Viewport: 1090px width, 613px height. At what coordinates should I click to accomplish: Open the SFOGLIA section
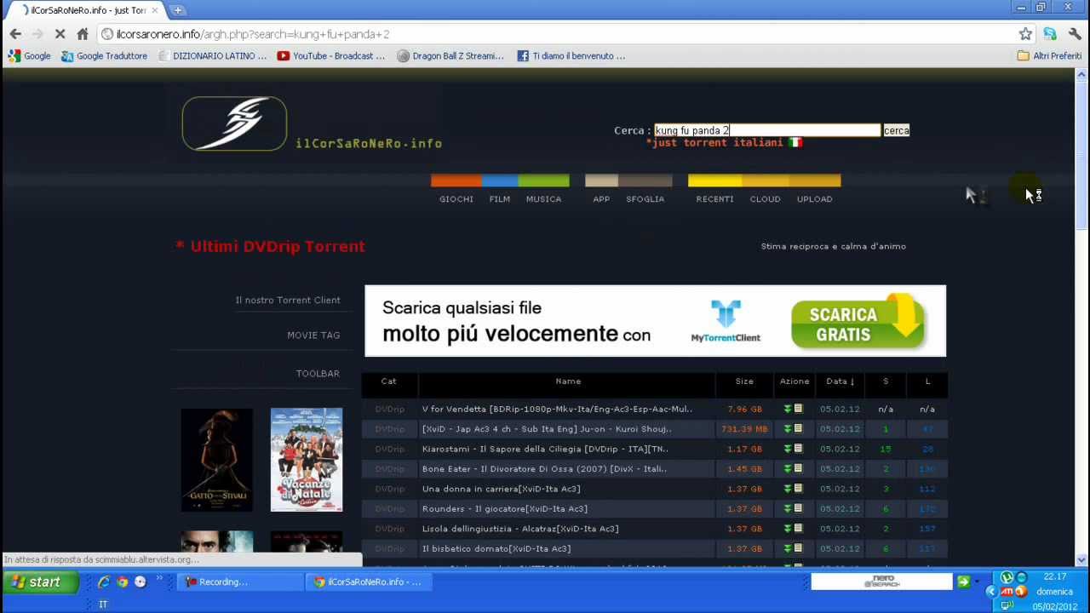click(x=645, y=199)
